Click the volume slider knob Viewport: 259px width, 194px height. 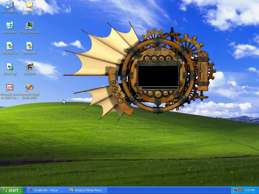coord(201,71)
